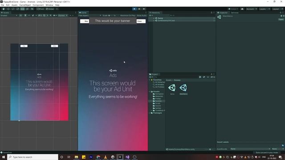The image size is (285, 160).
Task: Open the Collab dropdown
Action: click(233, 9)
